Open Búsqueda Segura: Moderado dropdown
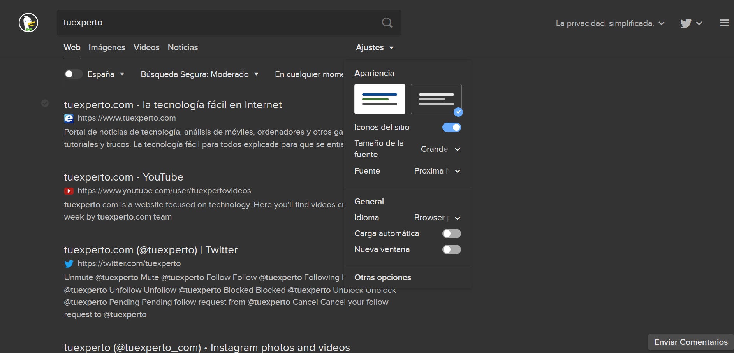Viewport: 734px width, 353px height. 200,74
